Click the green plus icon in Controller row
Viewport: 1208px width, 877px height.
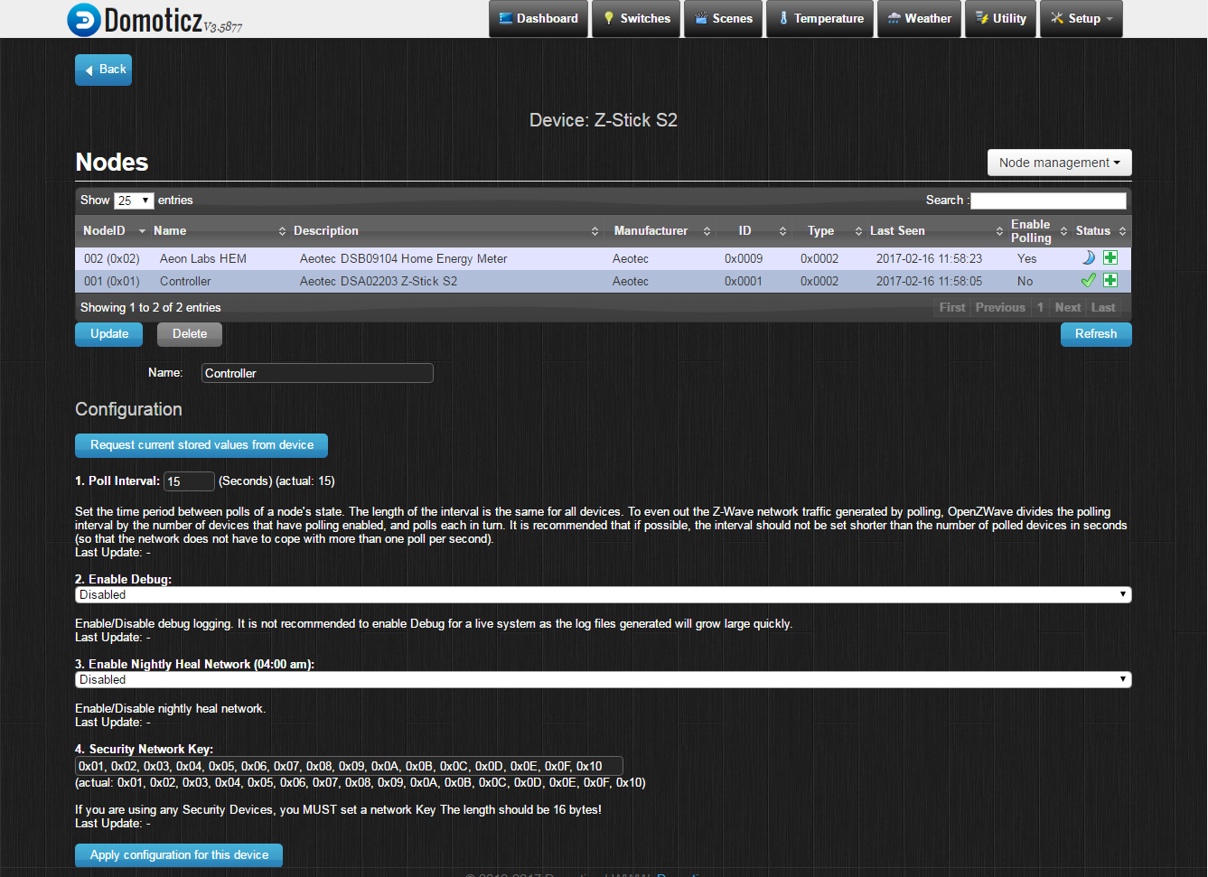click(x=1110, y=281)
